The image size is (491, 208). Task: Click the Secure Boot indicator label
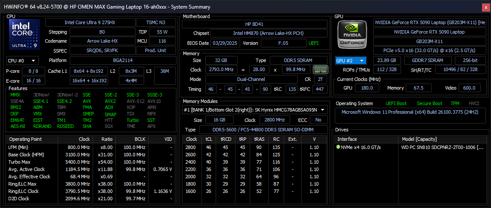(429, 103)
